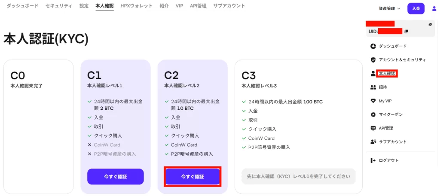Screen dimensions: 440x196
Task: Click the C0 本人確認未完了 card
Action: 38,127
